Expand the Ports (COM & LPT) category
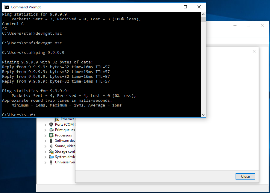The height and width of the screenshot is (193, 270). 45,124
